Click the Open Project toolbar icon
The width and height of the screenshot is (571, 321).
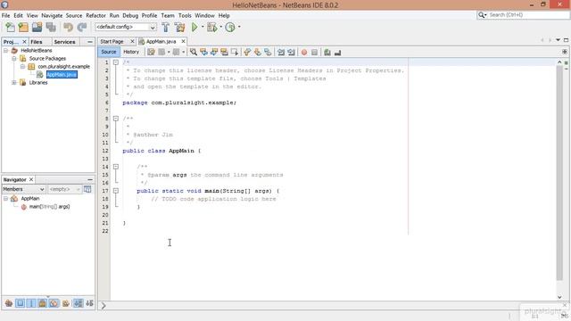pyautogui.click(x=37, y=28)
